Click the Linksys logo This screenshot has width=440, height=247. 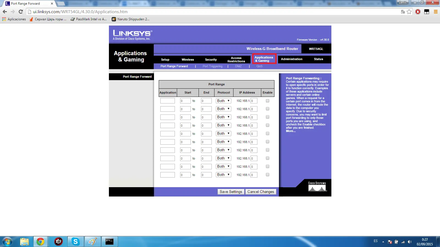click(133, 35)
